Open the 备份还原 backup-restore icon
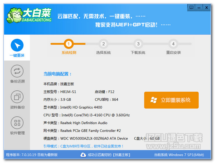Viewport: 215px width, 163px height. [x=17, y=71]
